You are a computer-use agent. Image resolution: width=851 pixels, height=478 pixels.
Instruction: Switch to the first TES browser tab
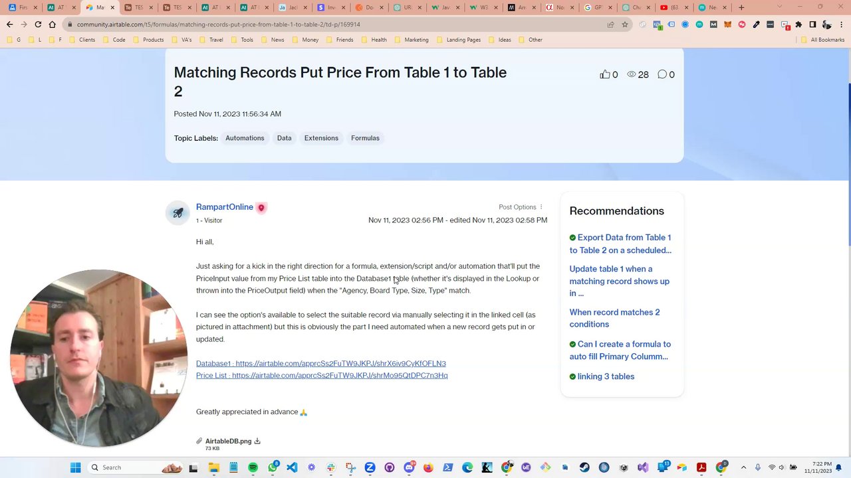coord(138,7)
